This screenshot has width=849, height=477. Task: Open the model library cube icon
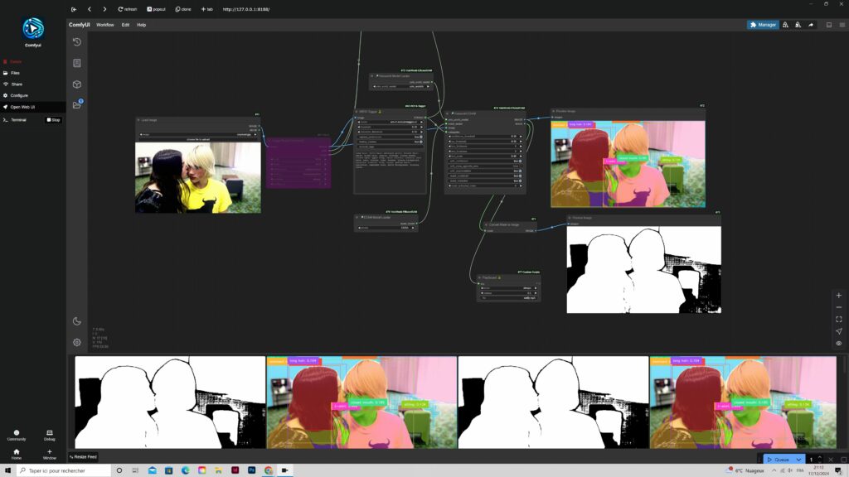click(x=77, y=84)
